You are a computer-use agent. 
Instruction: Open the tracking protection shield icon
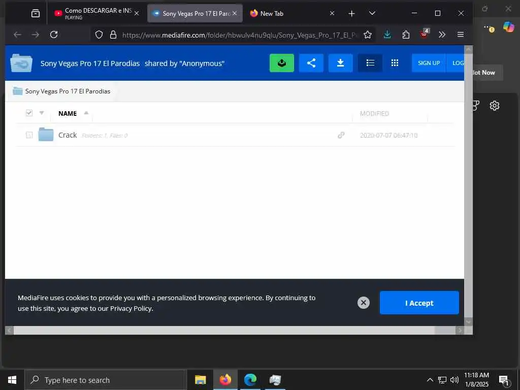coord(99,35)
